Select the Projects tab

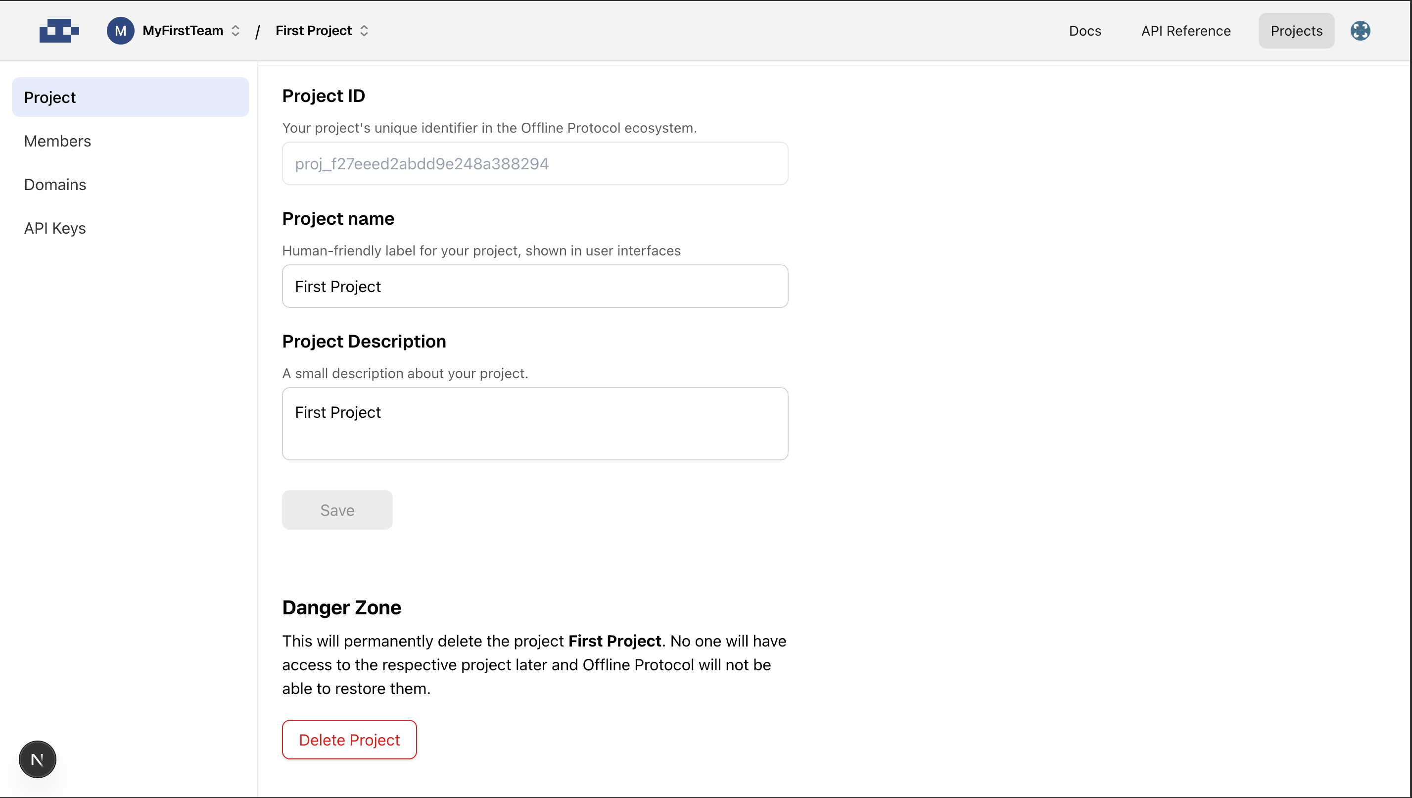[x=1296, y=31]
